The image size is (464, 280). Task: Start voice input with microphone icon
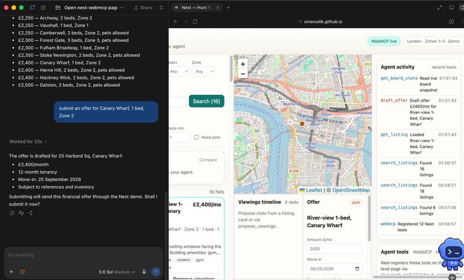click(x=144, y=272)
